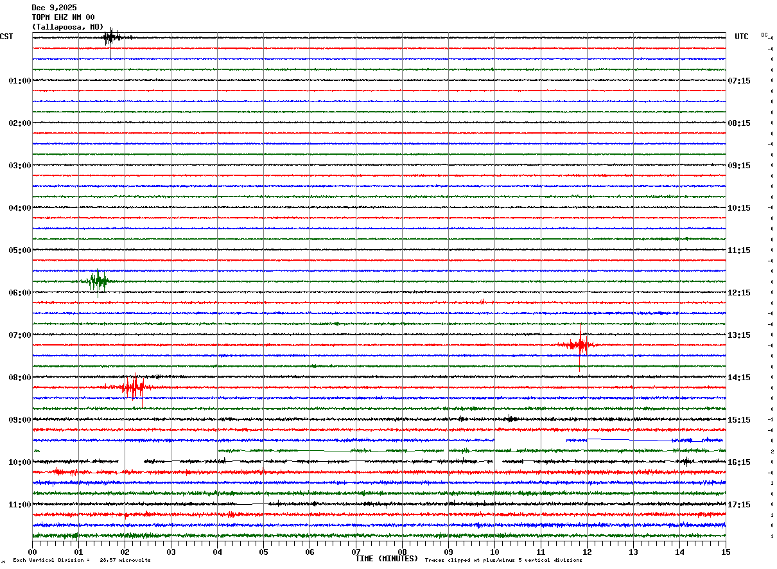This screenshot has height=569, width=777.
Task: Click the DC column header
Action: point(765,35)
